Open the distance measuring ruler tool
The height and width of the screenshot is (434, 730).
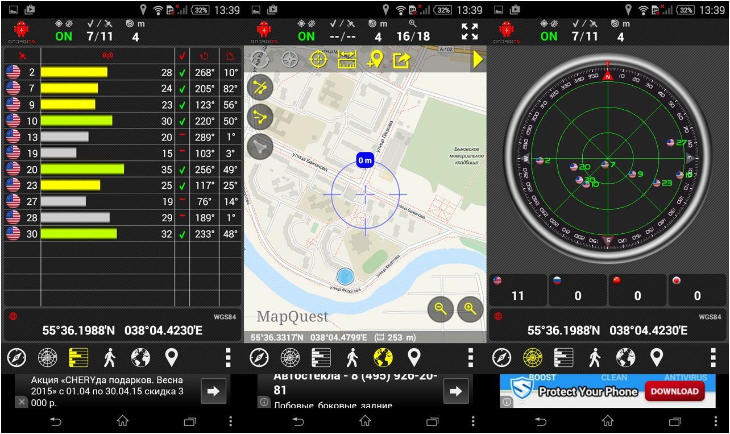coord(346,60)
